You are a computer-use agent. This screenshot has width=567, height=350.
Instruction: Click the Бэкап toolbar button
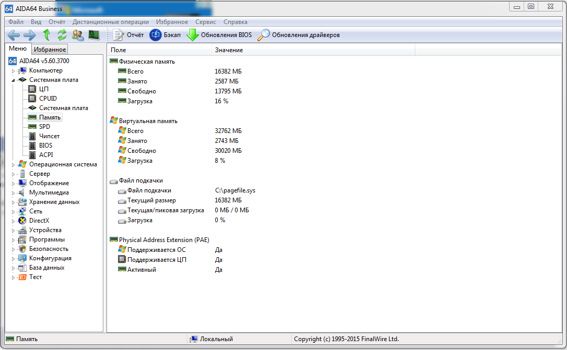[x=165, y=35]
